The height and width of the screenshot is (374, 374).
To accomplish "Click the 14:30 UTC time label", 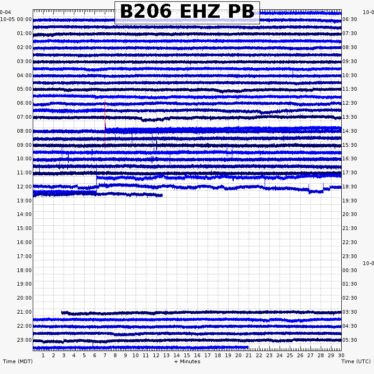I will point(350,131).
